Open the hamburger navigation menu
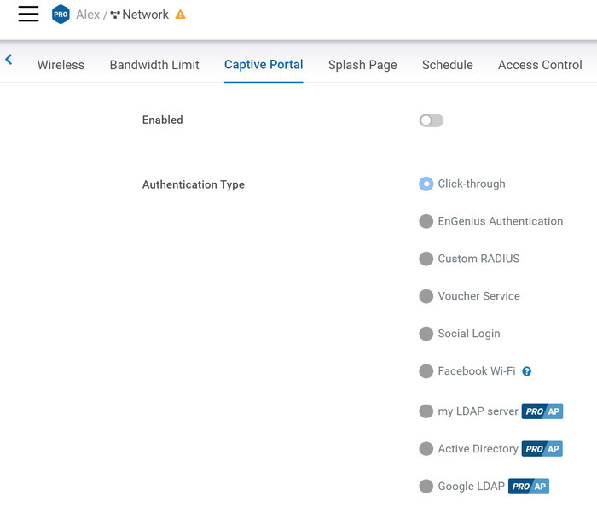Image resolution: width=597 pixels, height=519 pixels. tap(28, 14)
